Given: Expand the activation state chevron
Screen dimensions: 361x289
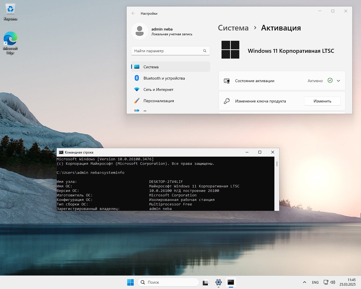Looking at the screenshot, I should coord(338,81).
